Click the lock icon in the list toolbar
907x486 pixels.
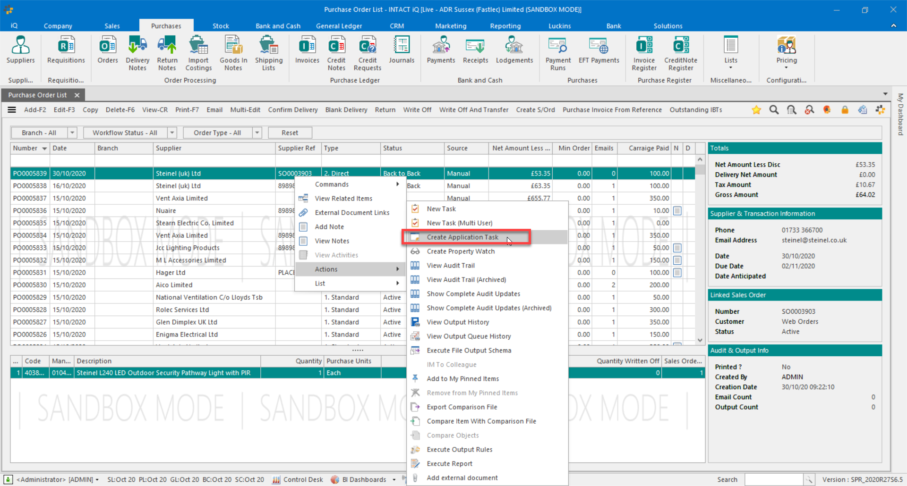pos(845,109)
